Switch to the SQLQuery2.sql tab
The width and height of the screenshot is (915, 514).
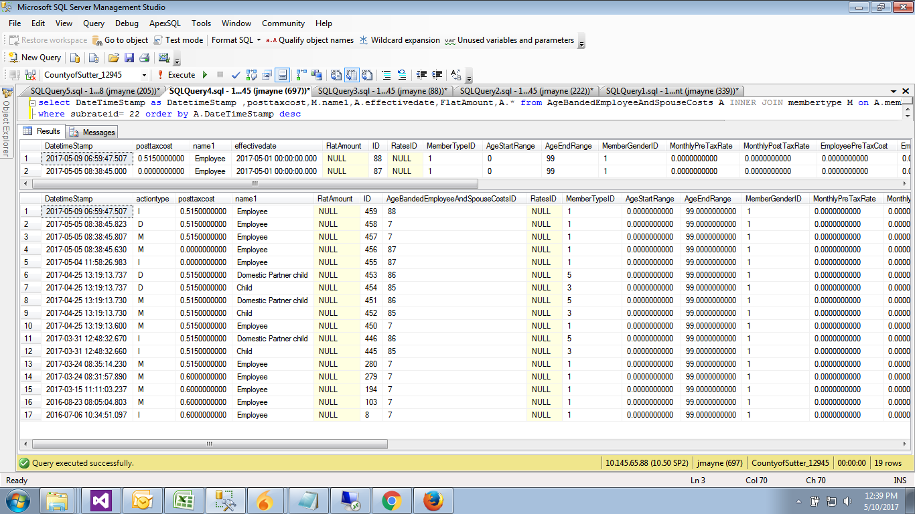click(526, 91)
